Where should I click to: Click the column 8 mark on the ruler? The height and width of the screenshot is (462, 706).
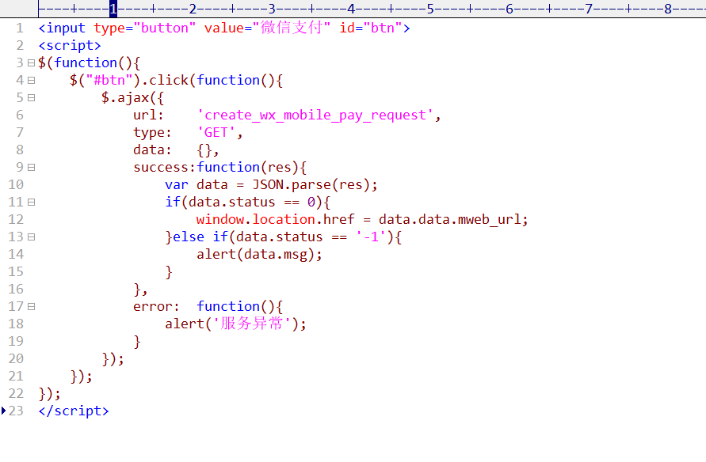pyautogui.click(x=668, y=9)
